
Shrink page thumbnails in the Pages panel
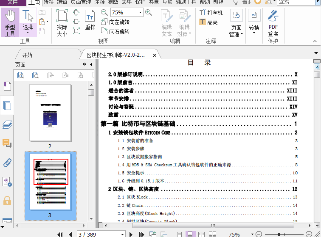point(35,75)
